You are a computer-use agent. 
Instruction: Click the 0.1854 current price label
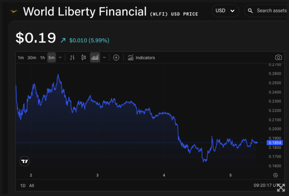[275, 143]
